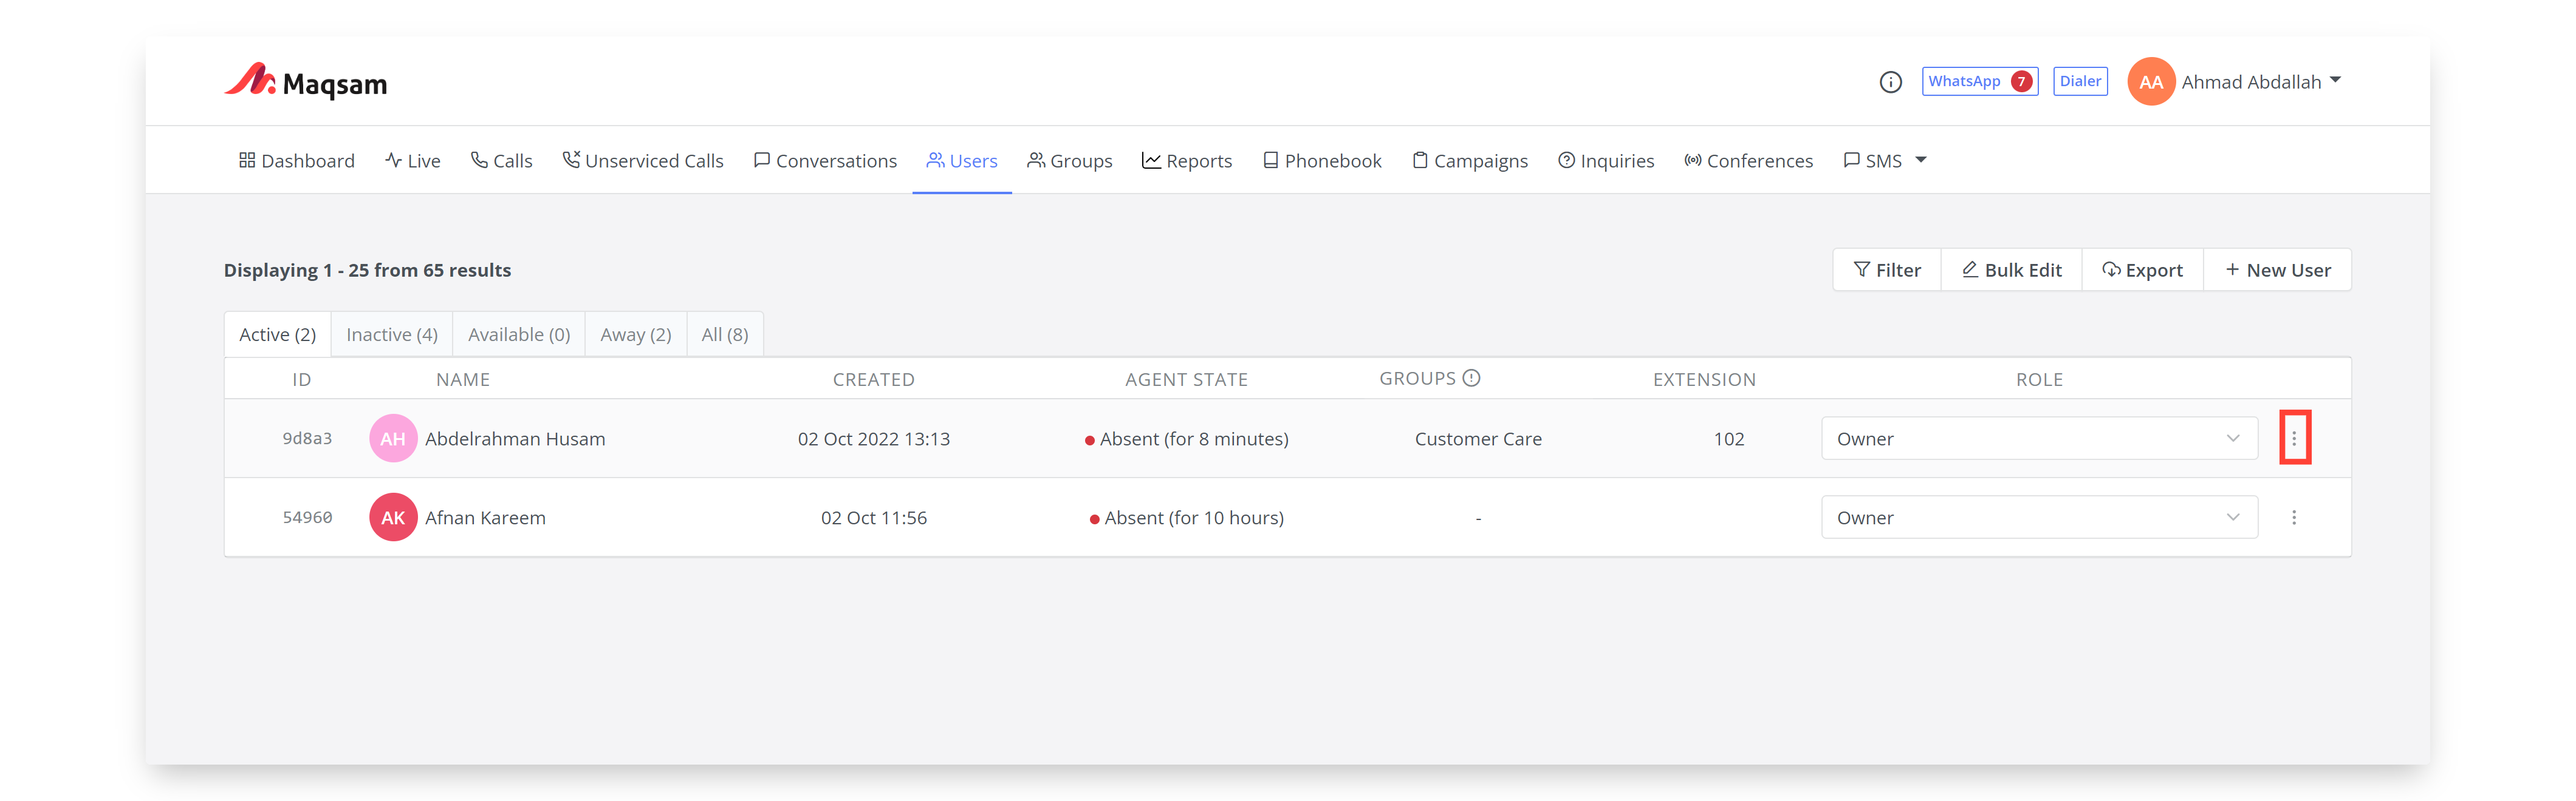This screenshot has width=2576, height=801.
Task: Click the EXTENSION column header
Action: click(1704, 379)
